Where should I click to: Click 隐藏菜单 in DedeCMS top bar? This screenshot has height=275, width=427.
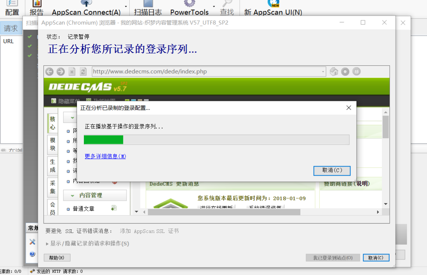click(x=66, y=101)
